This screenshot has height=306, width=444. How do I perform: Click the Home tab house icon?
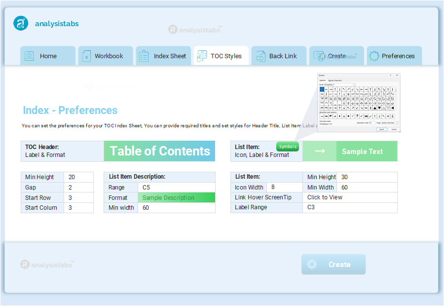click(x=29, y=56)
